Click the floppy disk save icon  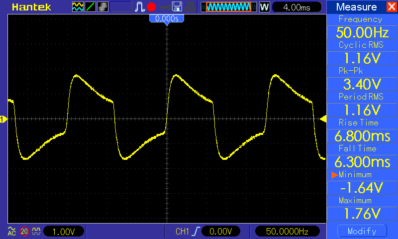(177, 7)
